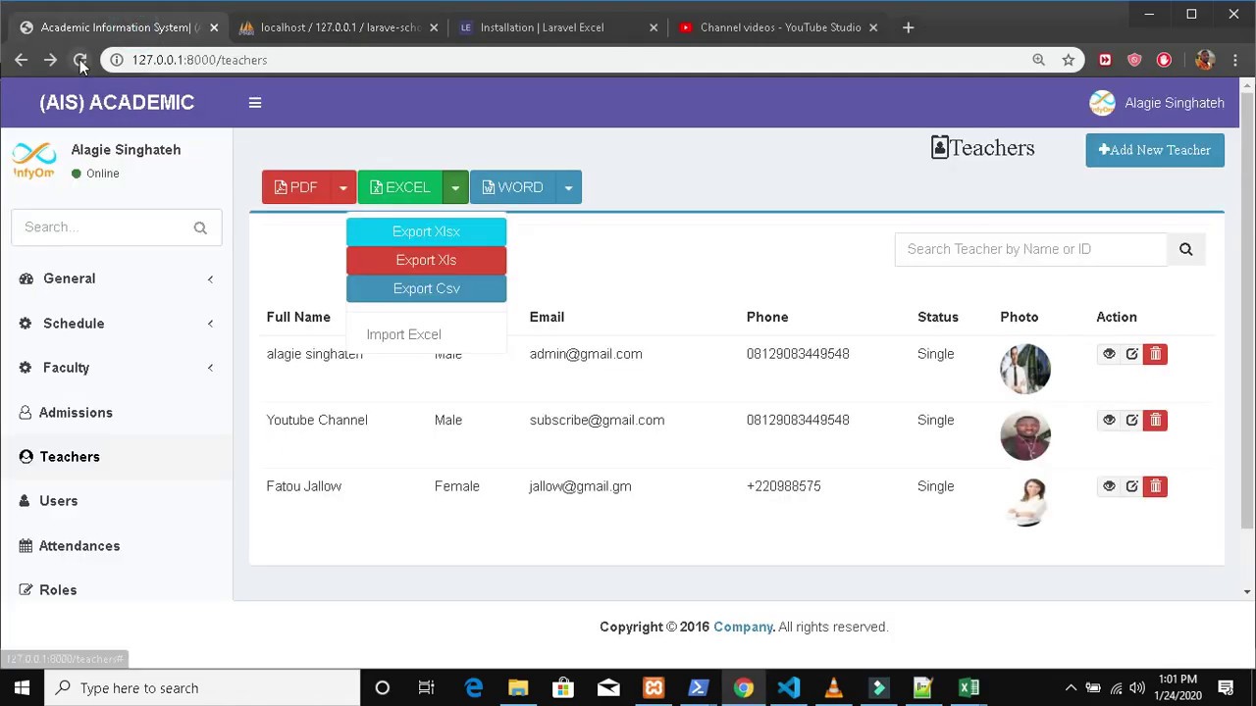Go back in browser
The image size is (1256, 706).
pos(21,60)
